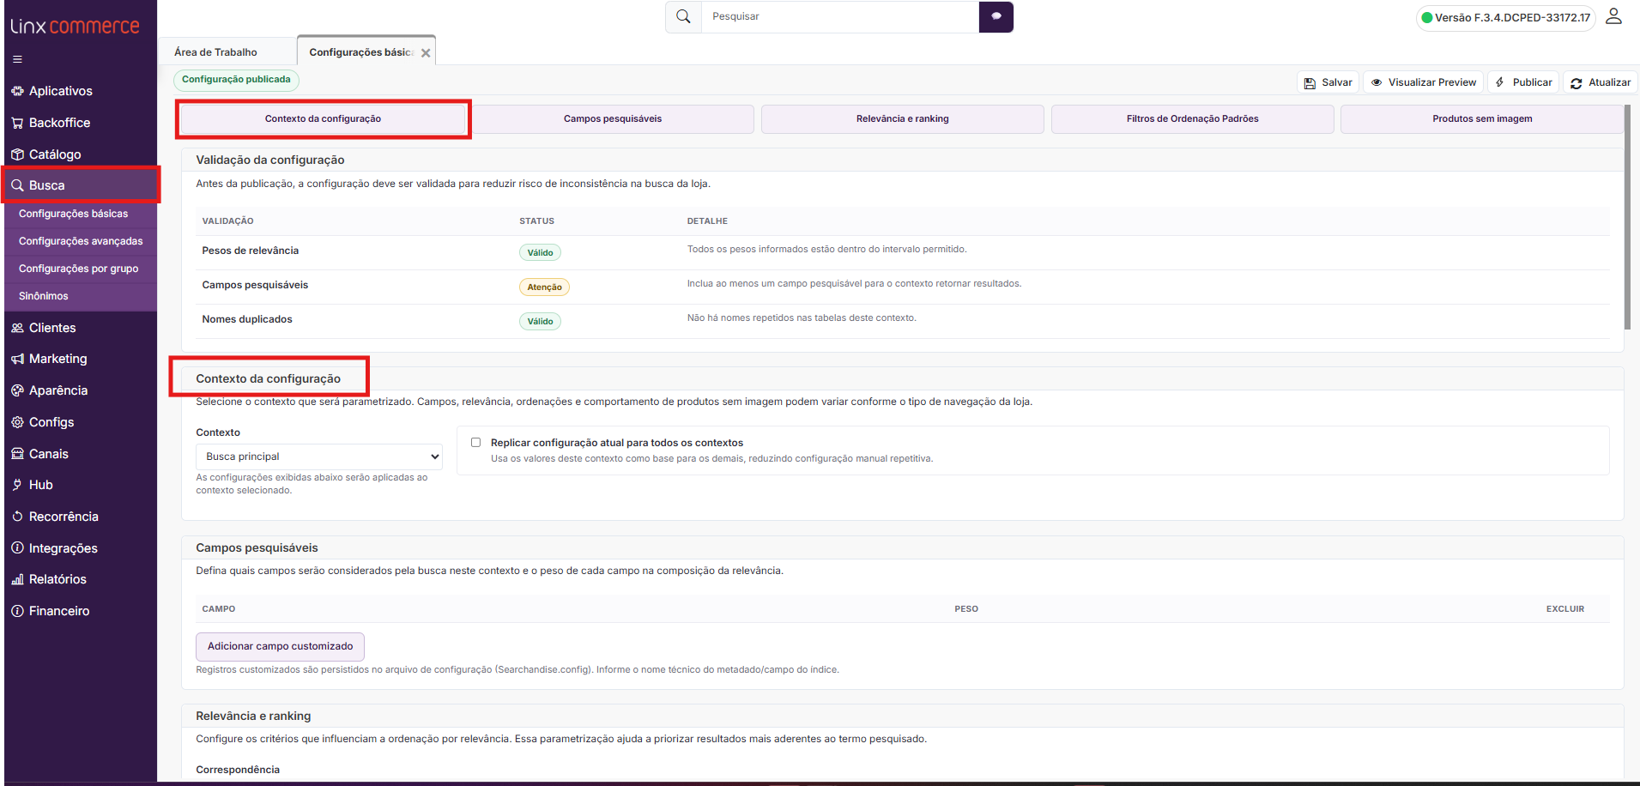Screen dimensions: 1640x786
Task: Open the Campos pesquisáveis section tab
Action: pyautogui.click(x=613, y=119)
